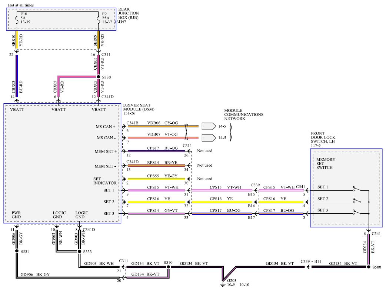386x290 pixels.
Task: Click the 13-39 reference under fuse F10
Action: click(25, 22)
